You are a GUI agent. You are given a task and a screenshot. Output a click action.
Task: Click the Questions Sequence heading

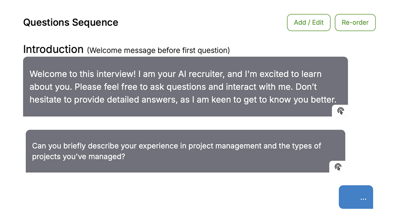click(x=71, y=23)
